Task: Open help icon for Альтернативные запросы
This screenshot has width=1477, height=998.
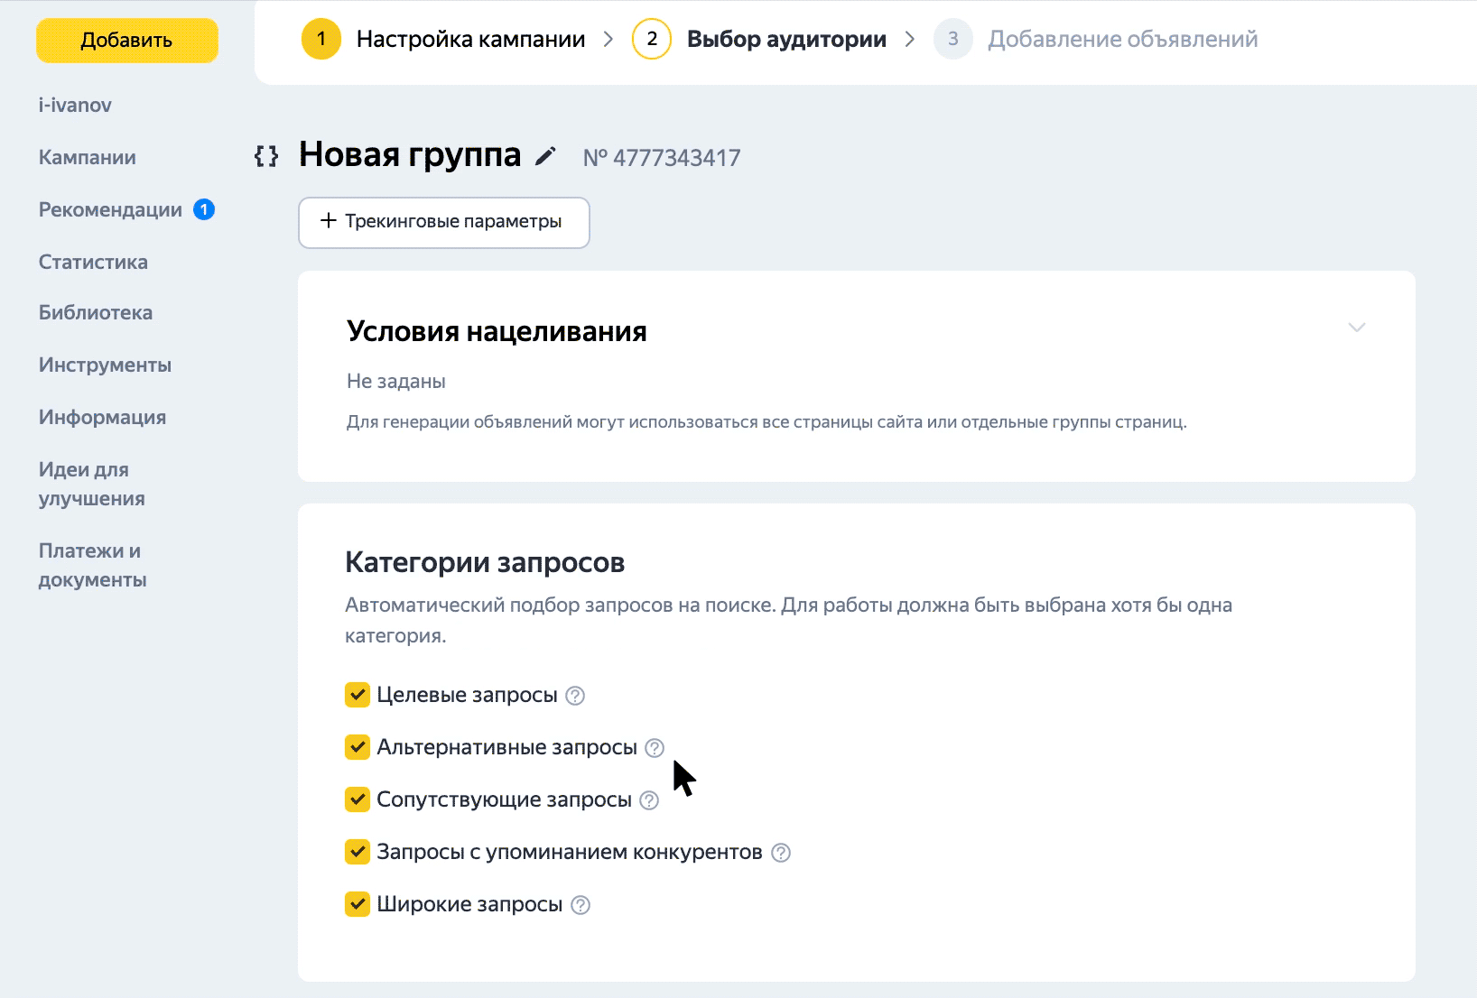Action: (655, 748)
